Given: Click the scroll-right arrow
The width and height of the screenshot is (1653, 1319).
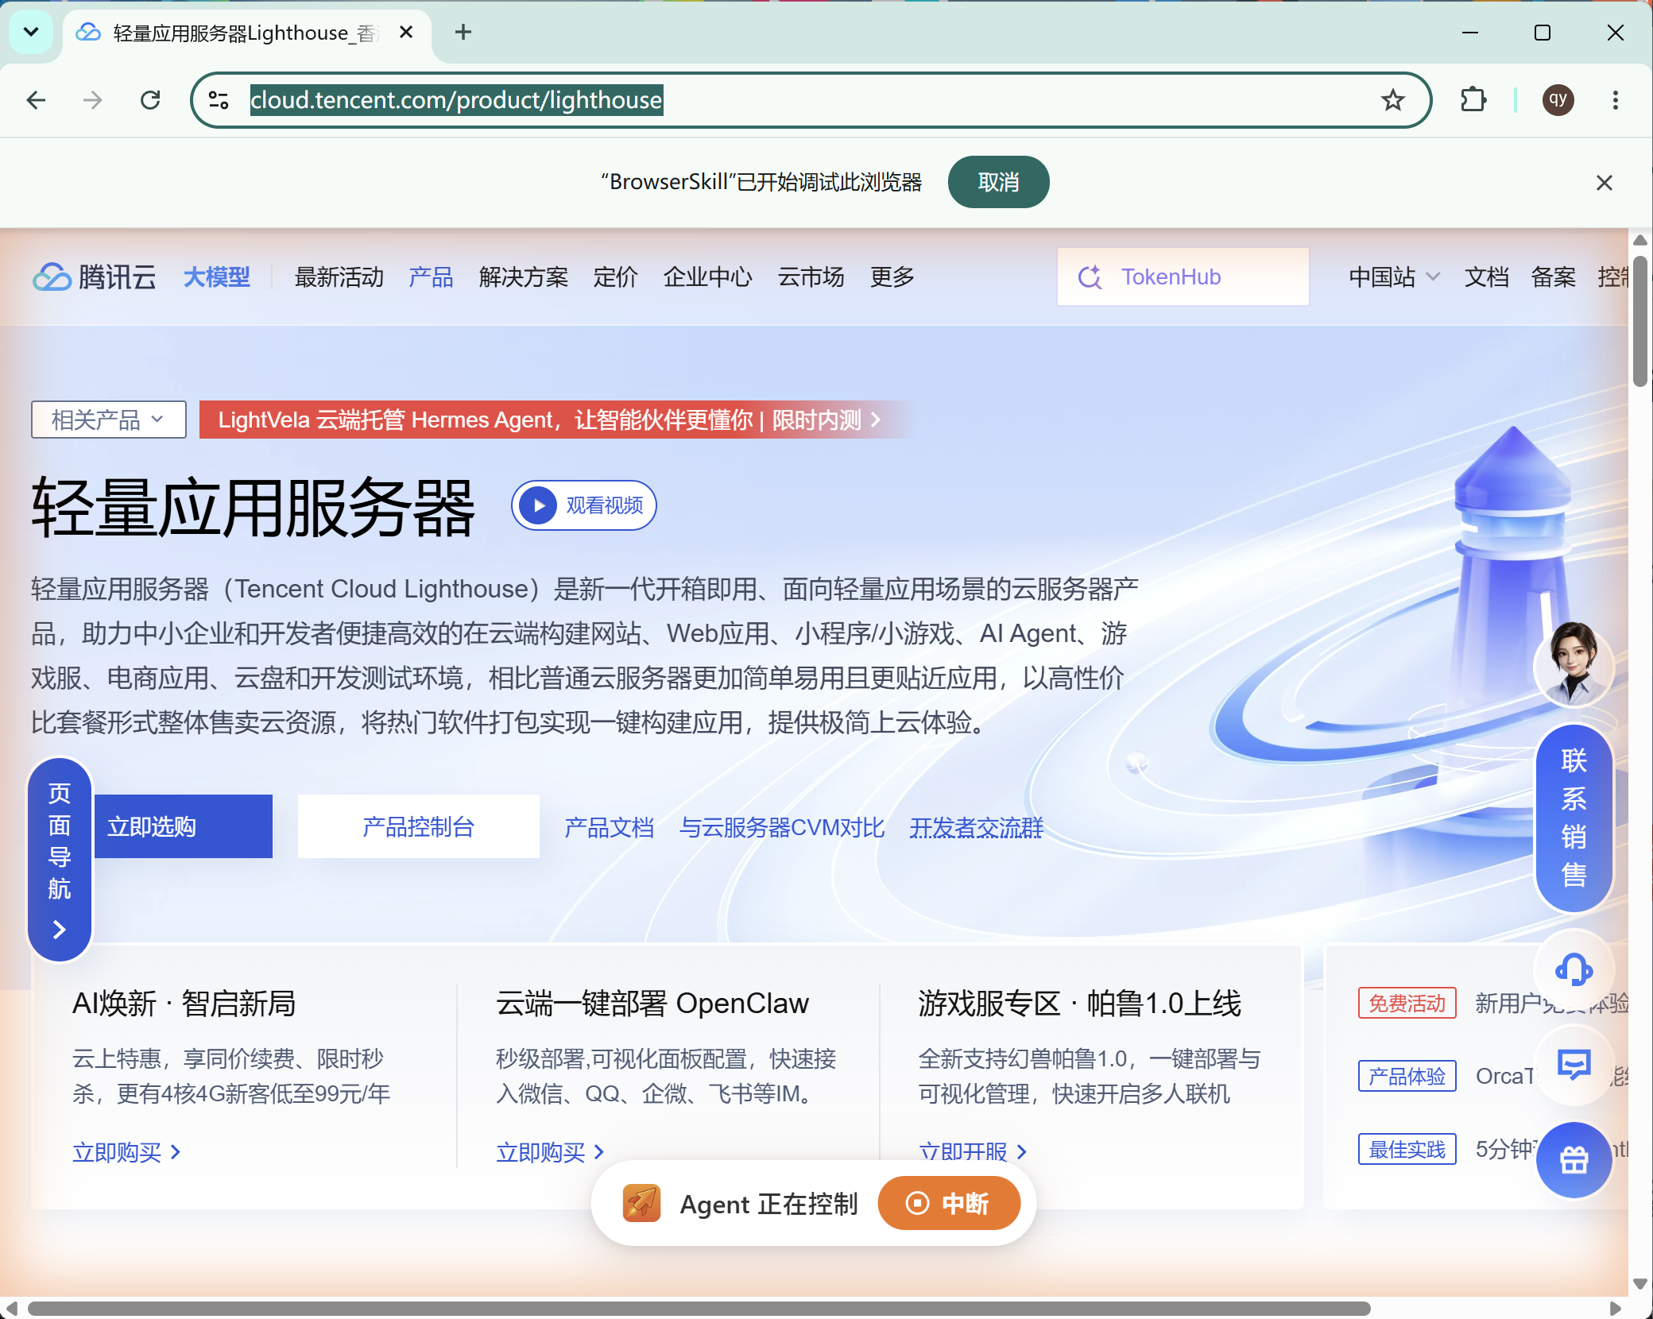Looking at the screenshot, I should click(1615, 1308).
